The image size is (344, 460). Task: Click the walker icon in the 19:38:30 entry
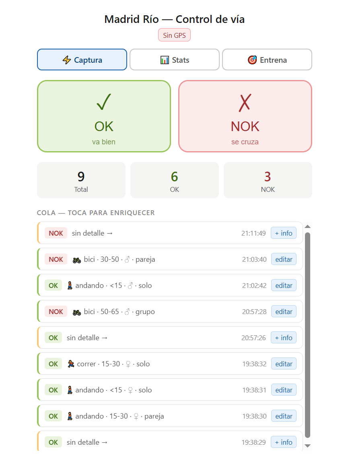click(x=70, y=416)
